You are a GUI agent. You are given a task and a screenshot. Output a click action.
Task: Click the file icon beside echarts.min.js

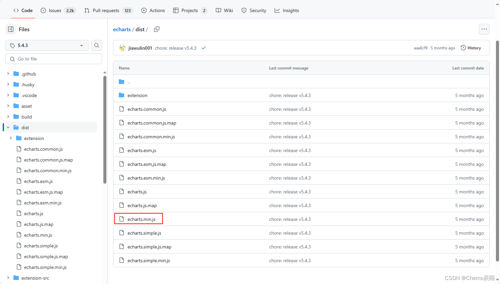pos(121,219)
